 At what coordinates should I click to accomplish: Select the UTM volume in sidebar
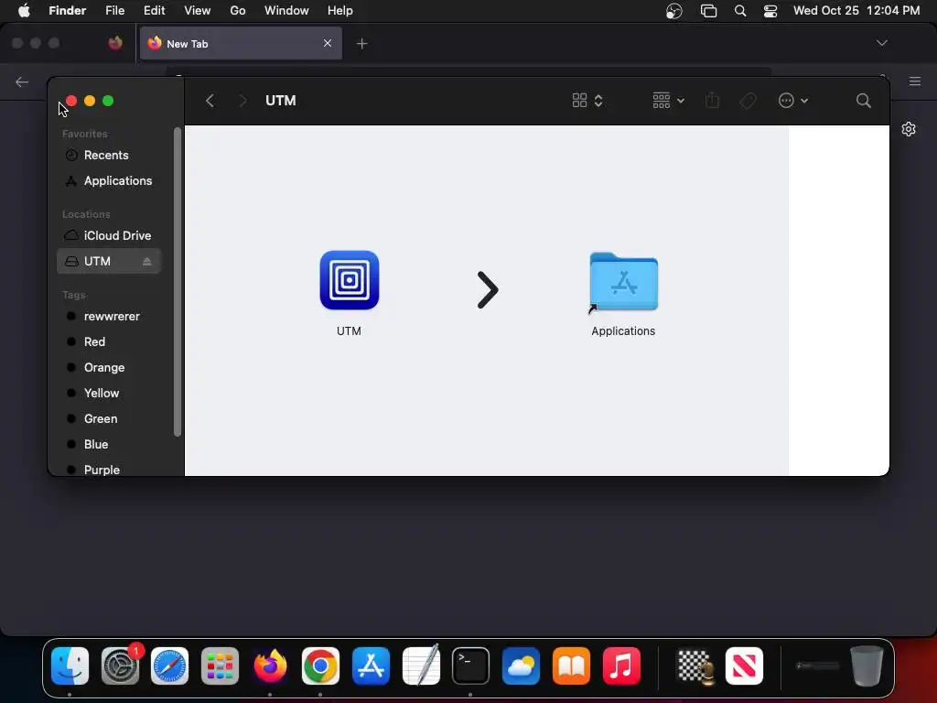[x=109, y=261]
